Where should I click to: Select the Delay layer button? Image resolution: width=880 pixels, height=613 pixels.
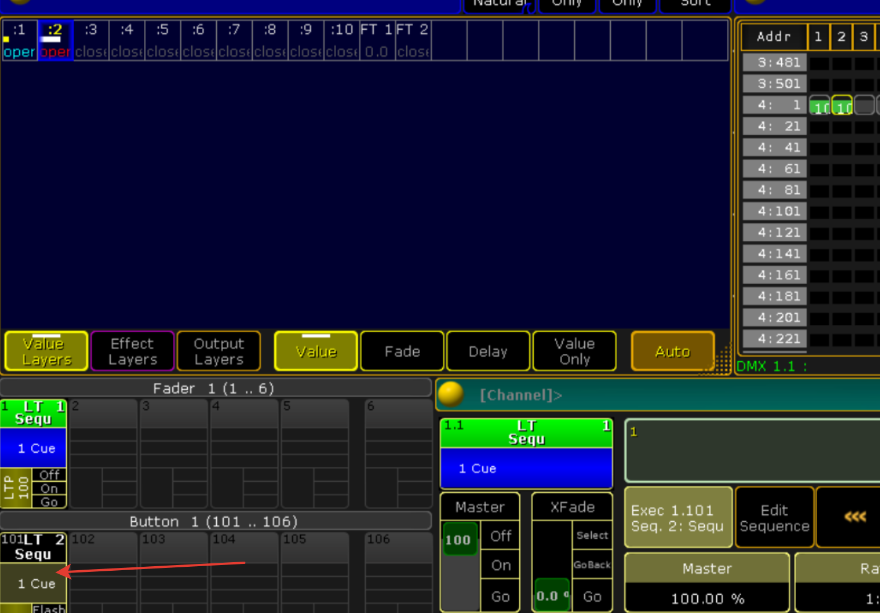[x=489, y=351]
